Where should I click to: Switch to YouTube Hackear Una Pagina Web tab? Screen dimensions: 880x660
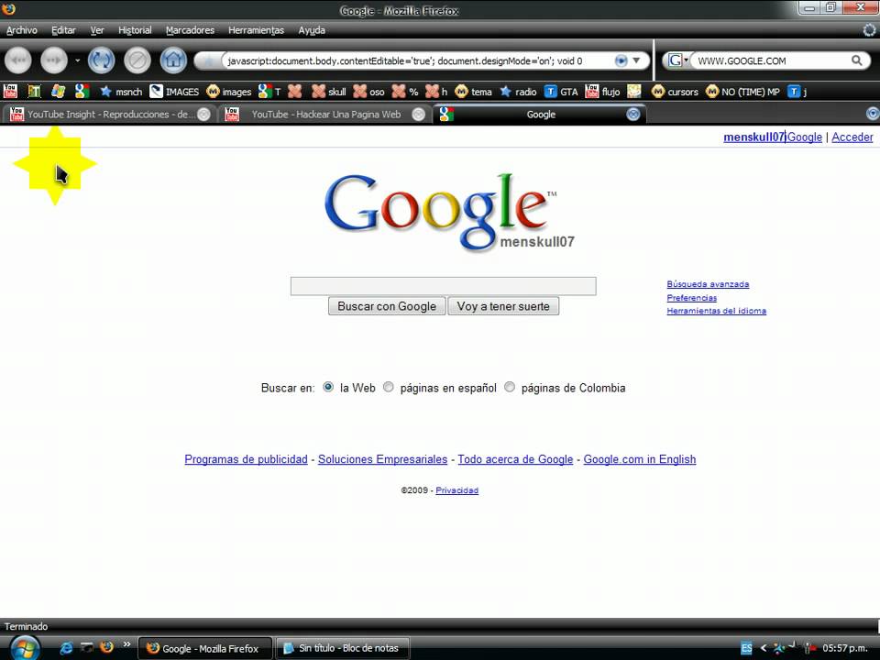pos(324,115)
